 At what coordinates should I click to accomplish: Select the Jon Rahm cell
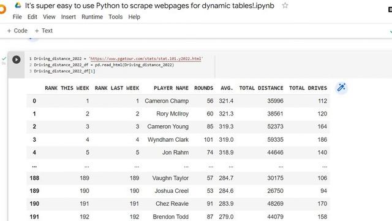click(176, 152)
